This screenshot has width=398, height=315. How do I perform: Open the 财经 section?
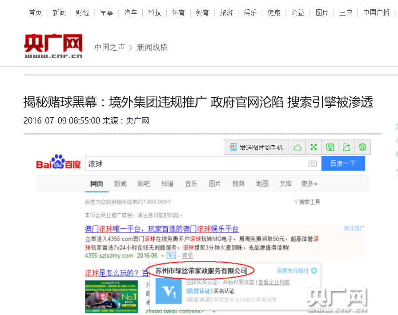click(83, 13)
